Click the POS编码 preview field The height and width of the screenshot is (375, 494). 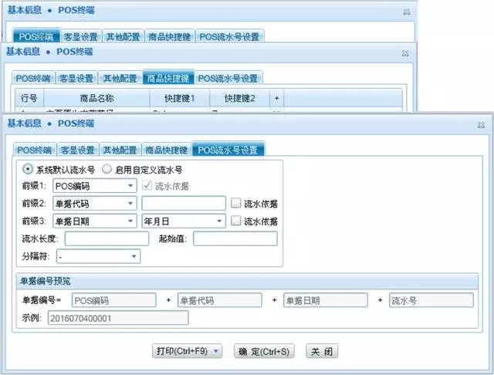114,300
